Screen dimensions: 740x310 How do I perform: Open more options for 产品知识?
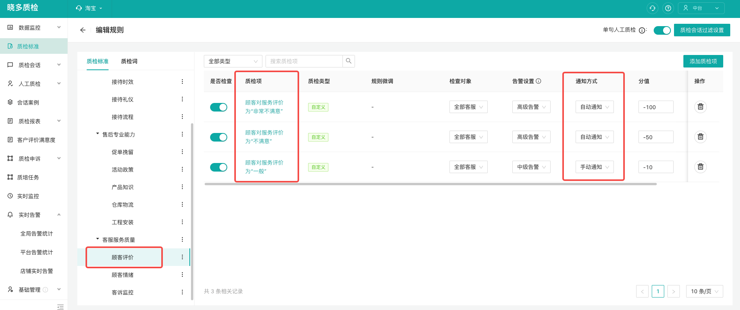pyautogui.click(x=182, y=187)
